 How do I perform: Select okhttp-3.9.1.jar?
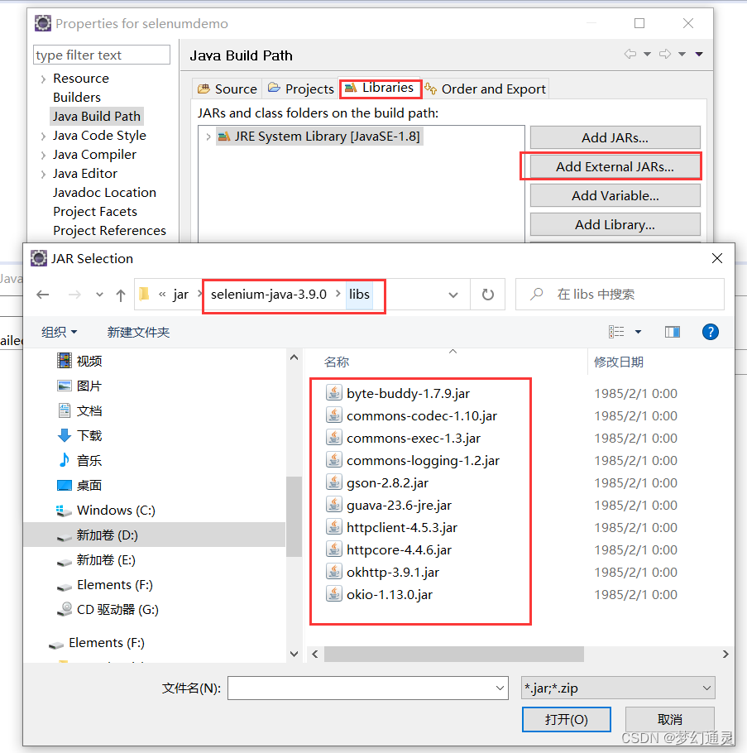point(393,572)
